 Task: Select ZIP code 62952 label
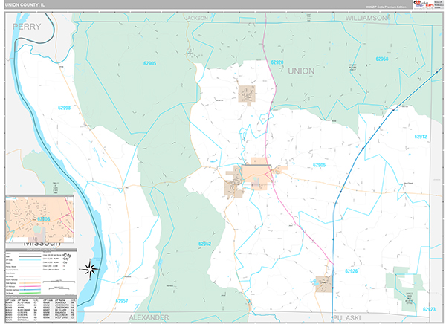tap(205, 243)
